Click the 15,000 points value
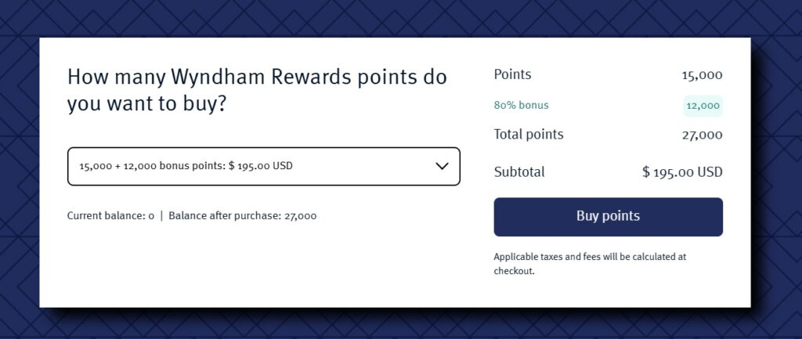 tap(702, 76)
